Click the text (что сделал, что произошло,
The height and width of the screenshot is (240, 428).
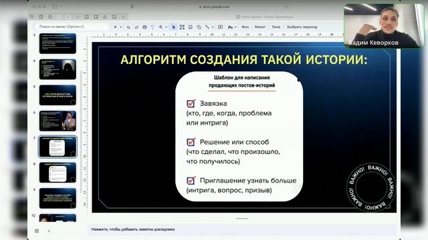pos(233,151)
